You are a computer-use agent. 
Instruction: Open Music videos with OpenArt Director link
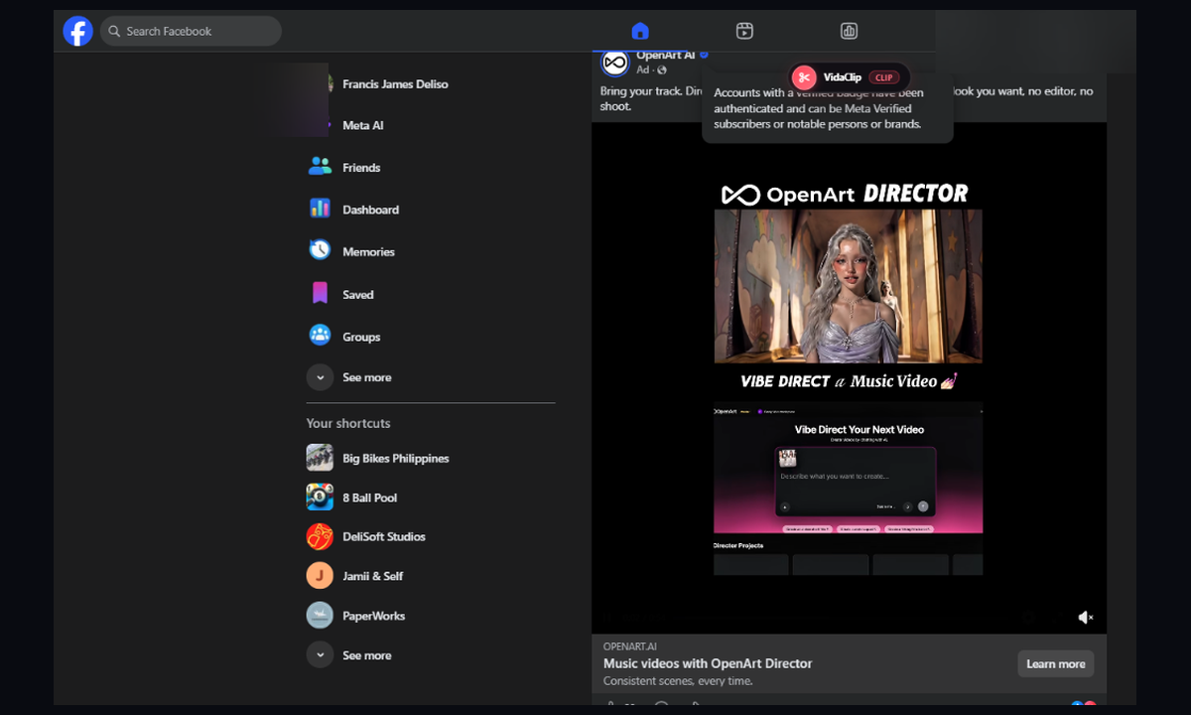pos(708,663)
